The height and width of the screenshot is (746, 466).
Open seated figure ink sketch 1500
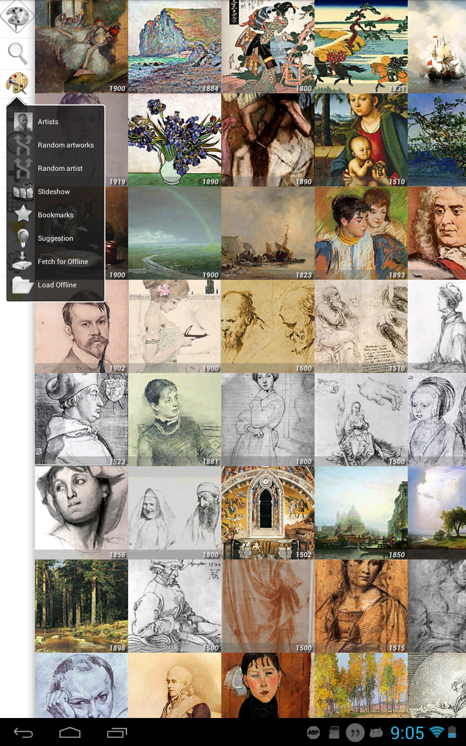click(x=175, y=606)
